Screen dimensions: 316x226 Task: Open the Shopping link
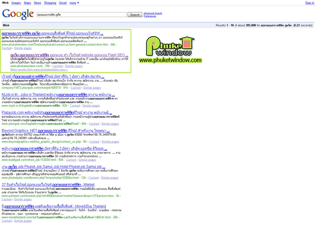pyautogui.click(x=50, y=3)
